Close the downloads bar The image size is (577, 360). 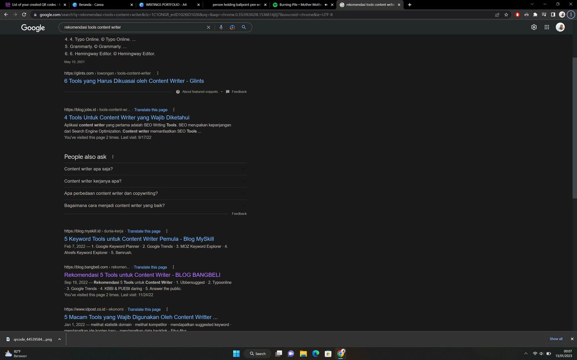[x=572, y=339]
